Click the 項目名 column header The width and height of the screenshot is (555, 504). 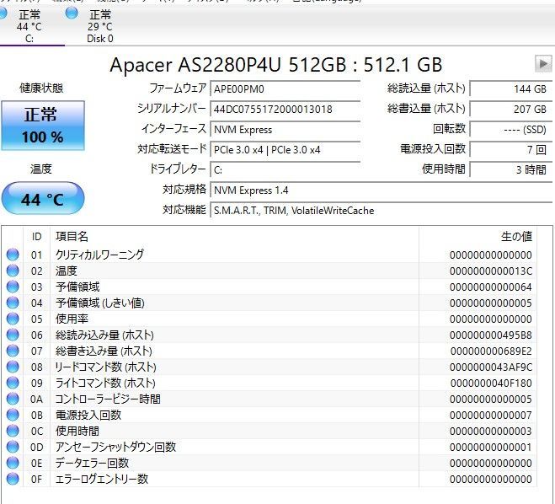[72, 237]
